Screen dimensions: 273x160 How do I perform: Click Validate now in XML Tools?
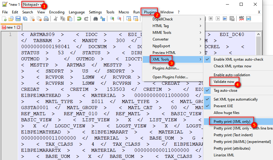point(224,82)
